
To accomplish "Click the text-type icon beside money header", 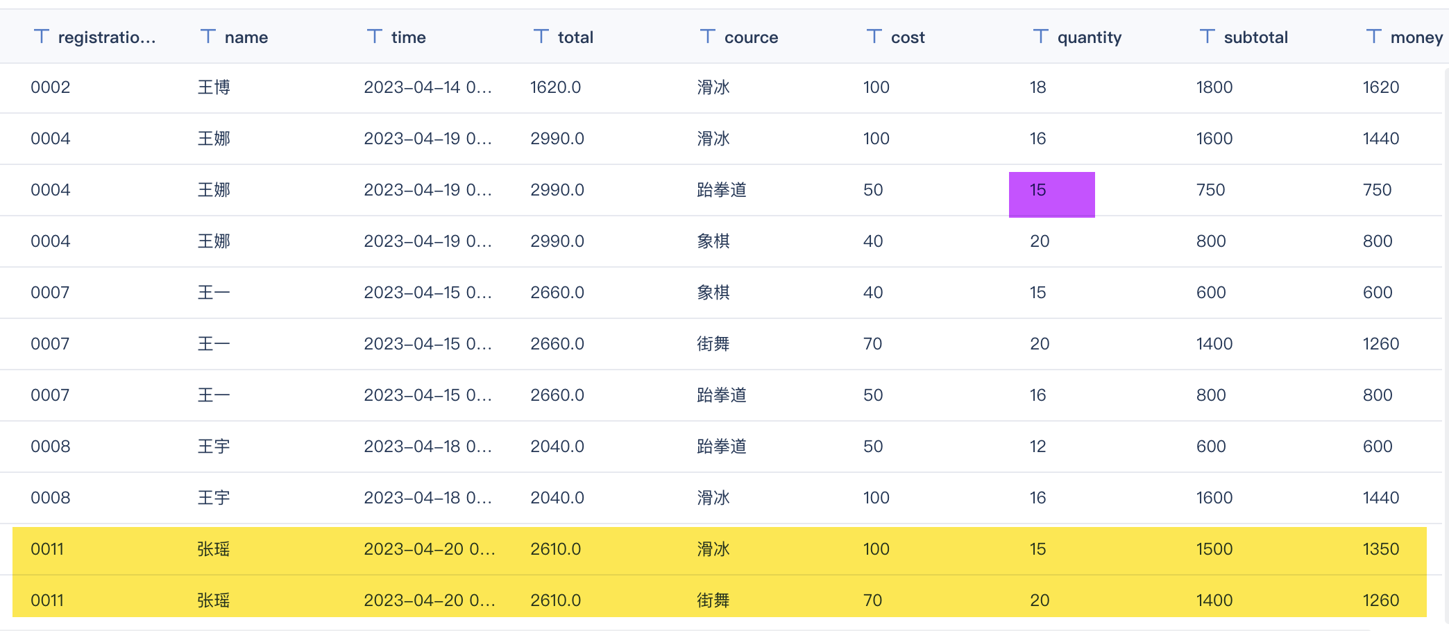I will coord(1374,37).
